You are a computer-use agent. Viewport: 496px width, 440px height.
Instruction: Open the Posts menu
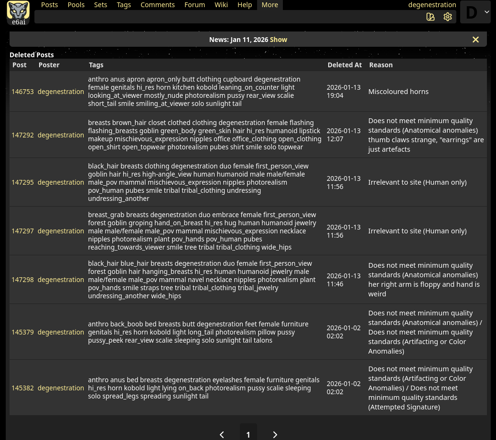click(x=49, y=5)
